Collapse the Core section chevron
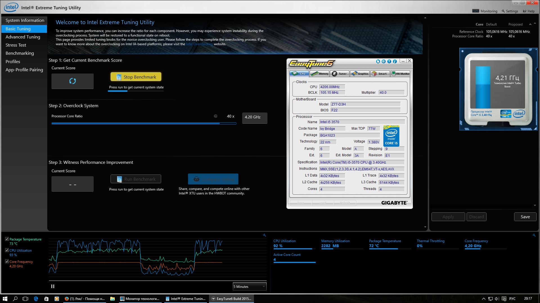The width and height of the screenshot is (540, 303). (x=530, y=24)
